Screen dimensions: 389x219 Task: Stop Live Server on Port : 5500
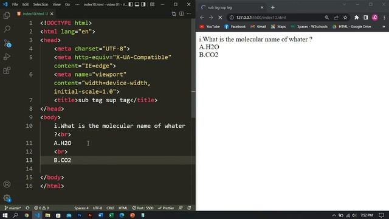[143, 208]
